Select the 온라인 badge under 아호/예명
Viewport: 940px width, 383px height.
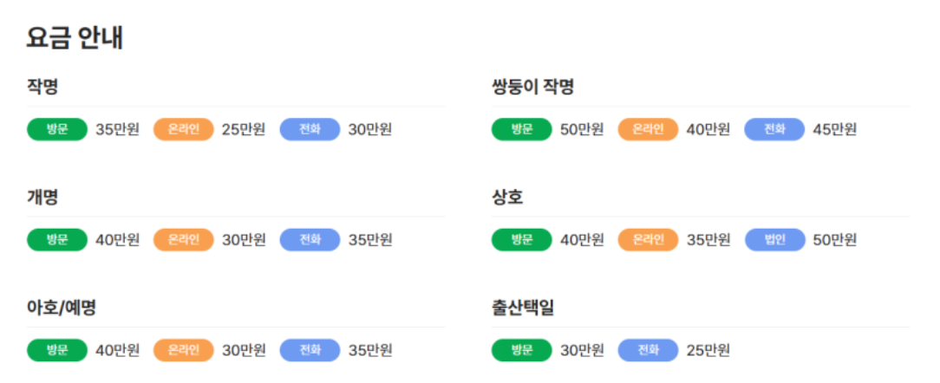click(x=184, y=350)
